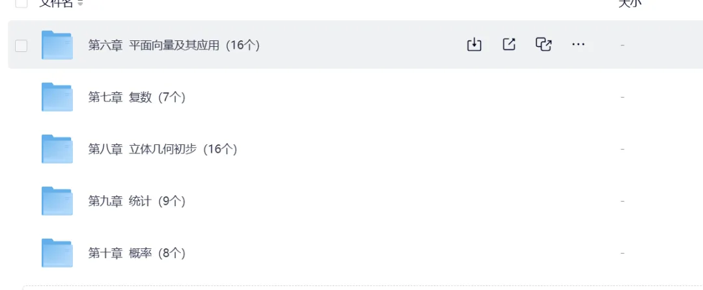Open folder 第十章 概率 (8个)
Image resolution: width=703 pixels, height=290 pixels.
click(x=137, y=253)
